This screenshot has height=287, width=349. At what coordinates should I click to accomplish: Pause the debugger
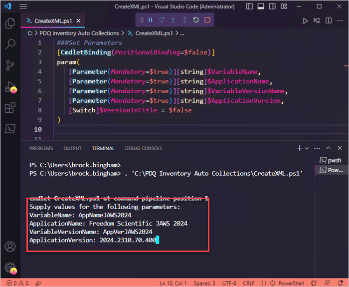click(x=151, y=20)
